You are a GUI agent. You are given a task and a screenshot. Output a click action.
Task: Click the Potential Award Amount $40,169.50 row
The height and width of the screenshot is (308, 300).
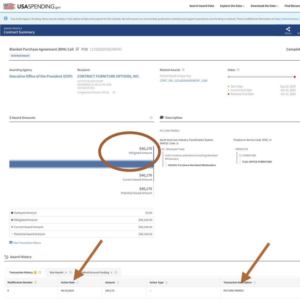point(82,234)
